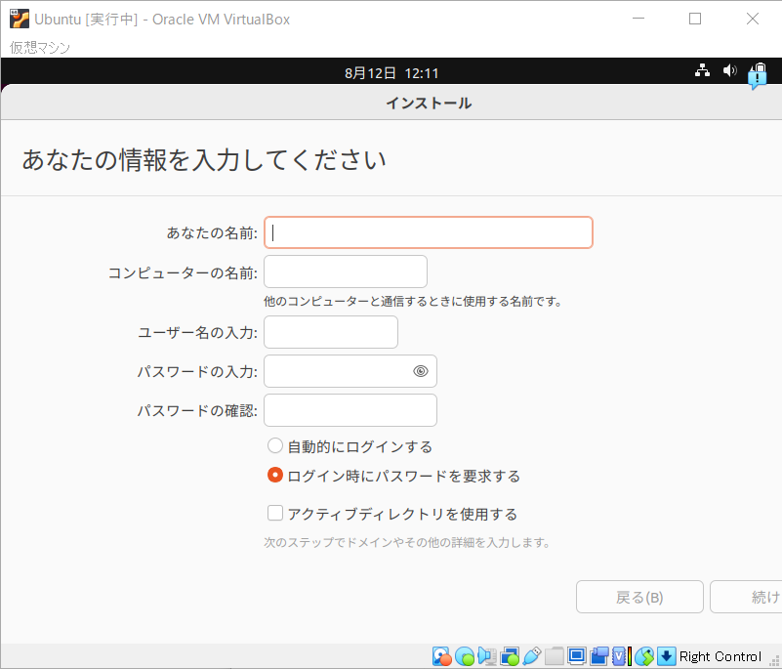Maximize the VirtualBox window
Screen dimensions: 782x669
(x=695, y=19)
